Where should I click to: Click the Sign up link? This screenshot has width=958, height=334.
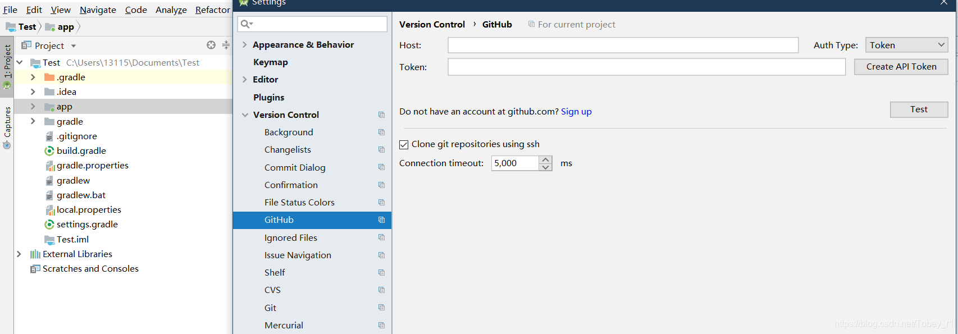tap(576, 112)
